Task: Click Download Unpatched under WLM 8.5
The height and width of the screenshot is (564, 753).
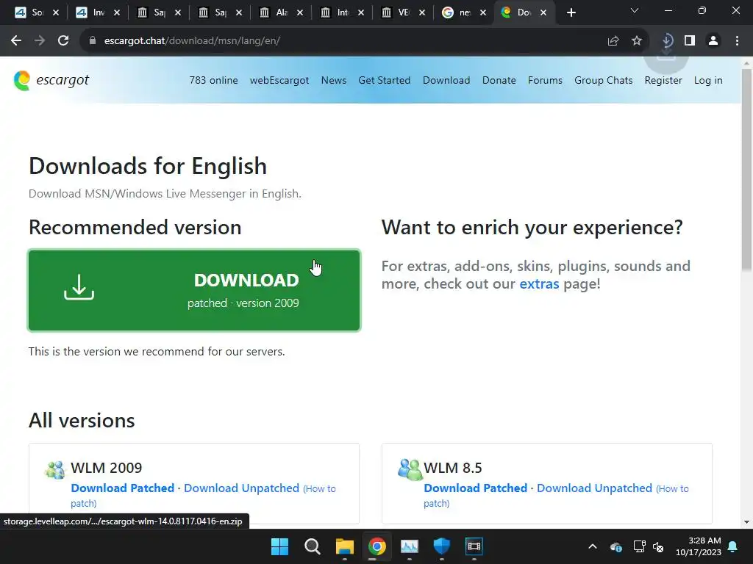Action: click(594, 488)
